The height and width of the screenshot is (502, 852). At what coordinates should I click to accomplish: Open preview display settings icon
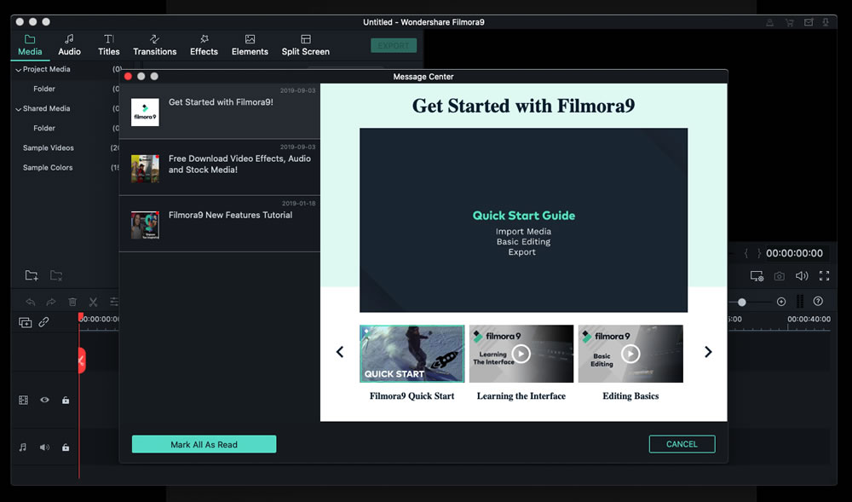coord(757,276)
